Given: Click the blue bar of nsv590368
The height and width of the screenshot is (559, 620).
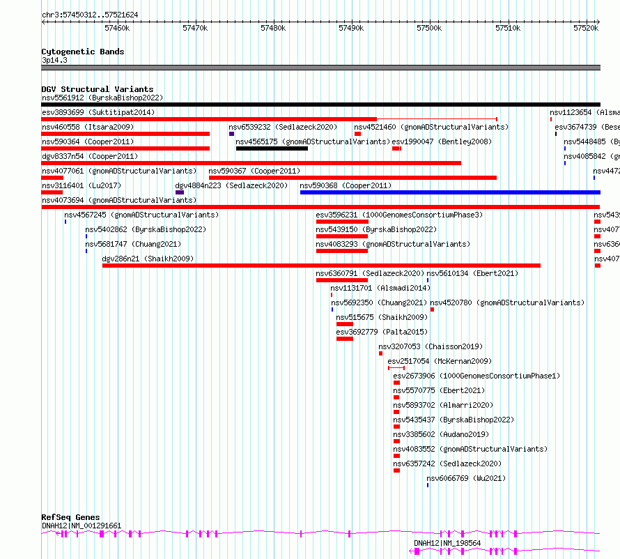Looking at the screenshot, I should point(450,192).
